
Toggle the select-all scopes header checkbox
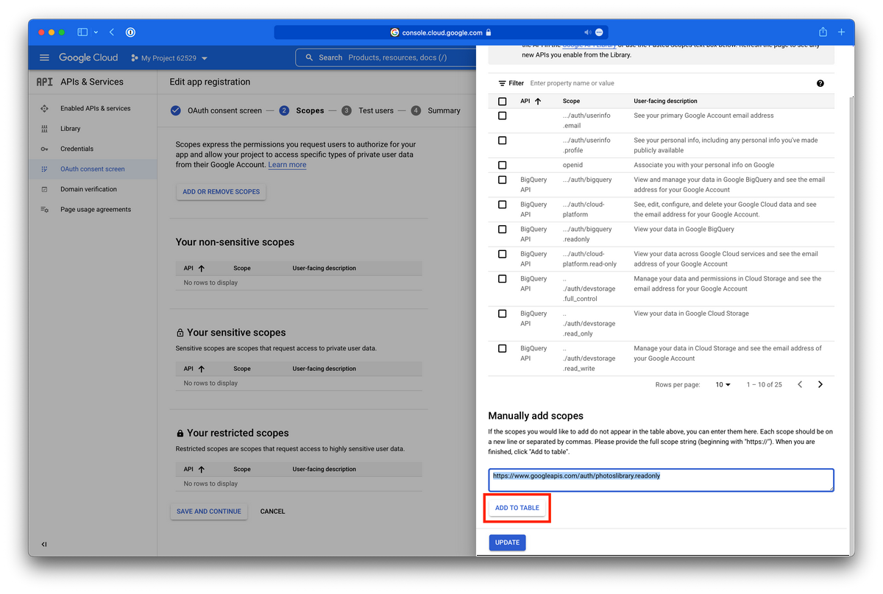click(503, 101)
